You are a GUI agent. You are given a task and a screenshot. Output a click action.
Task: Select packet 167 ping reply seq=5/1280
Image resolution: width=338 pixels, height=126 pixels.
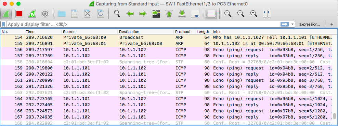point(166,117)
